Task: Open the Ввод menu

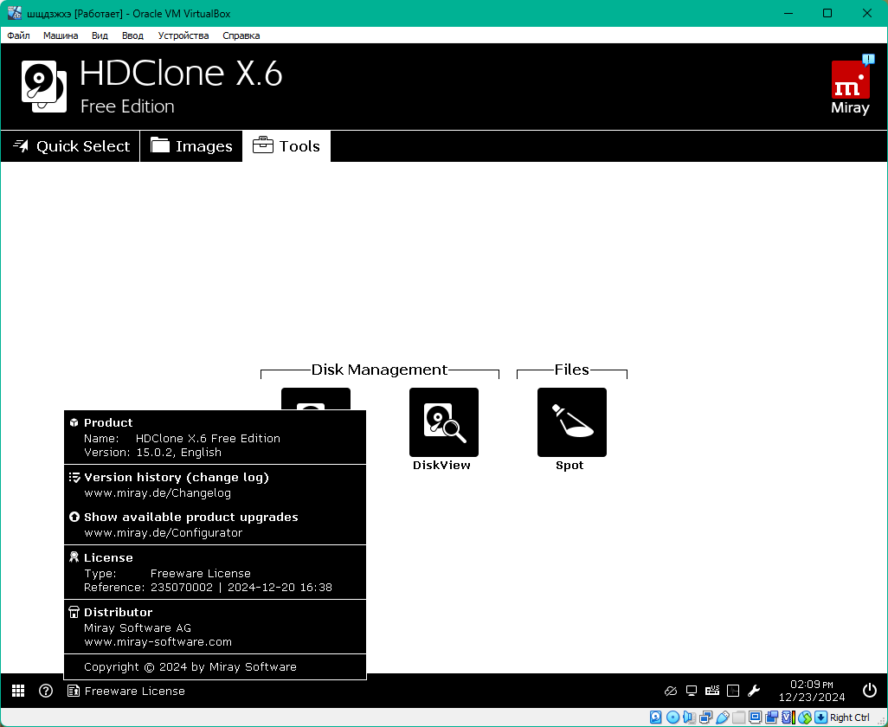Action: [132, 35]
